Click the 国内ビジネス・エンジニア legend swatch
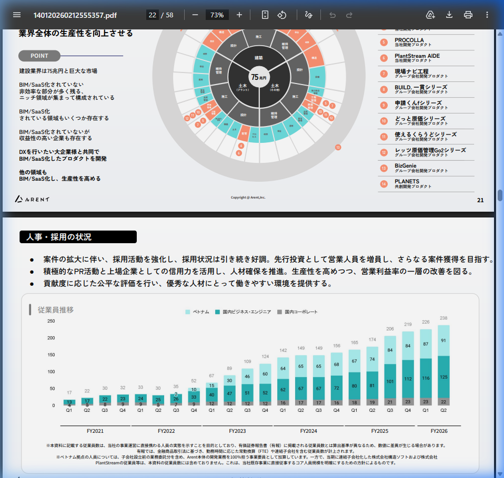The width and height of the screenshot is (504, 478). pos(217,312)
